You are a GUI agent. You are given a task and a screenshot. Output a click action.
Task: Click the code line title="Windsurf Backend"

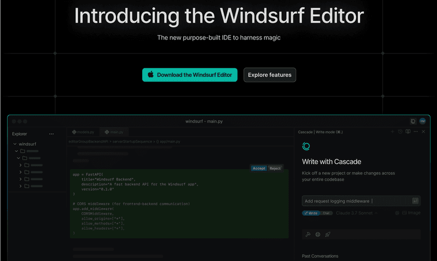(108, 180)
